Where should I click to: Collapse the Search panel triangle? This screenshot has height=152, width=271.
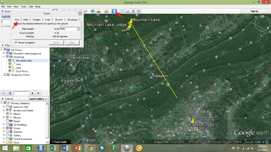pos(2,11)
